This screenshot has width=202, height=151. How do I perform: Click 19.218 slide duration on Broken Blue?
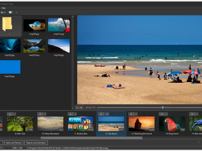point(90,130)
